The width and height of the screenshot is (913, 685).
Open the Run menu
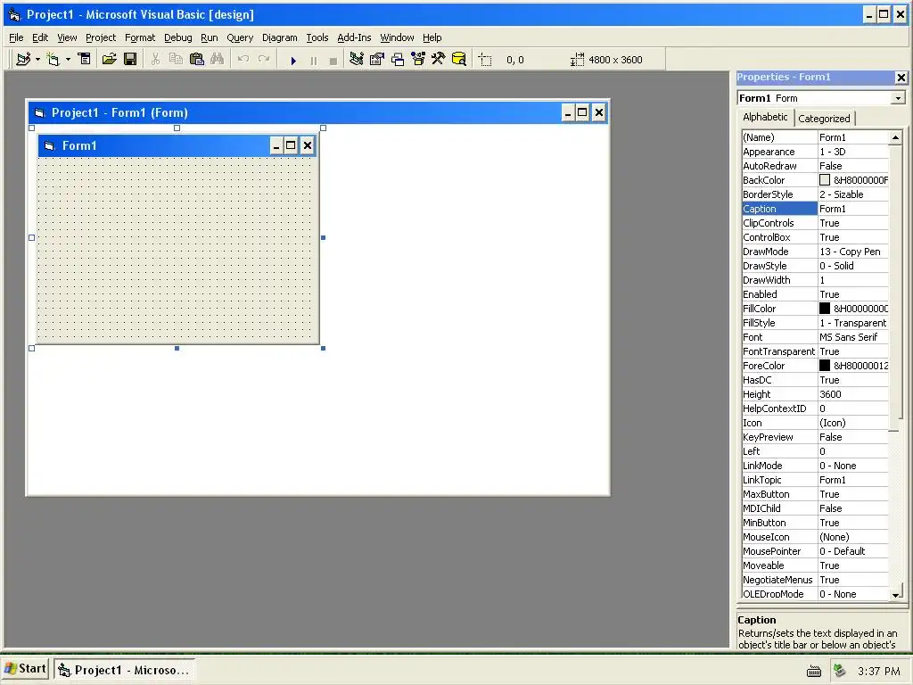209,37
